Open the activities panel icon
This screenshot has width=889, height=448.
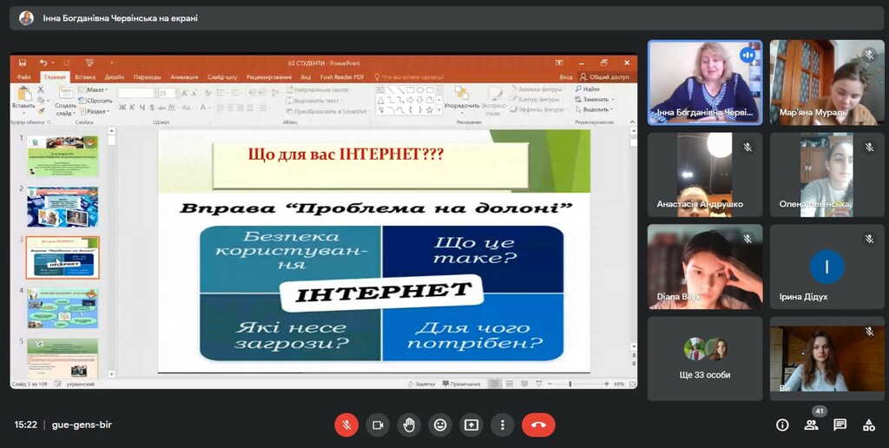coord(868,425)
